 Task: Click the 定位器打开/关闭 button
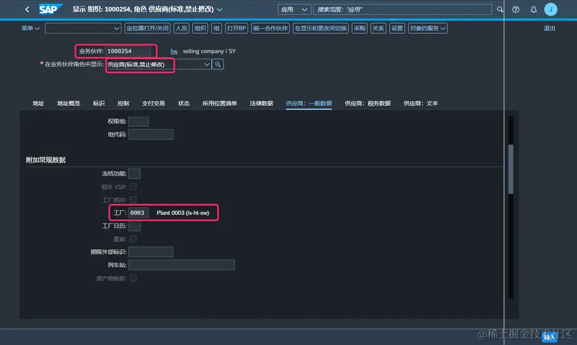[x=147, y=28]
